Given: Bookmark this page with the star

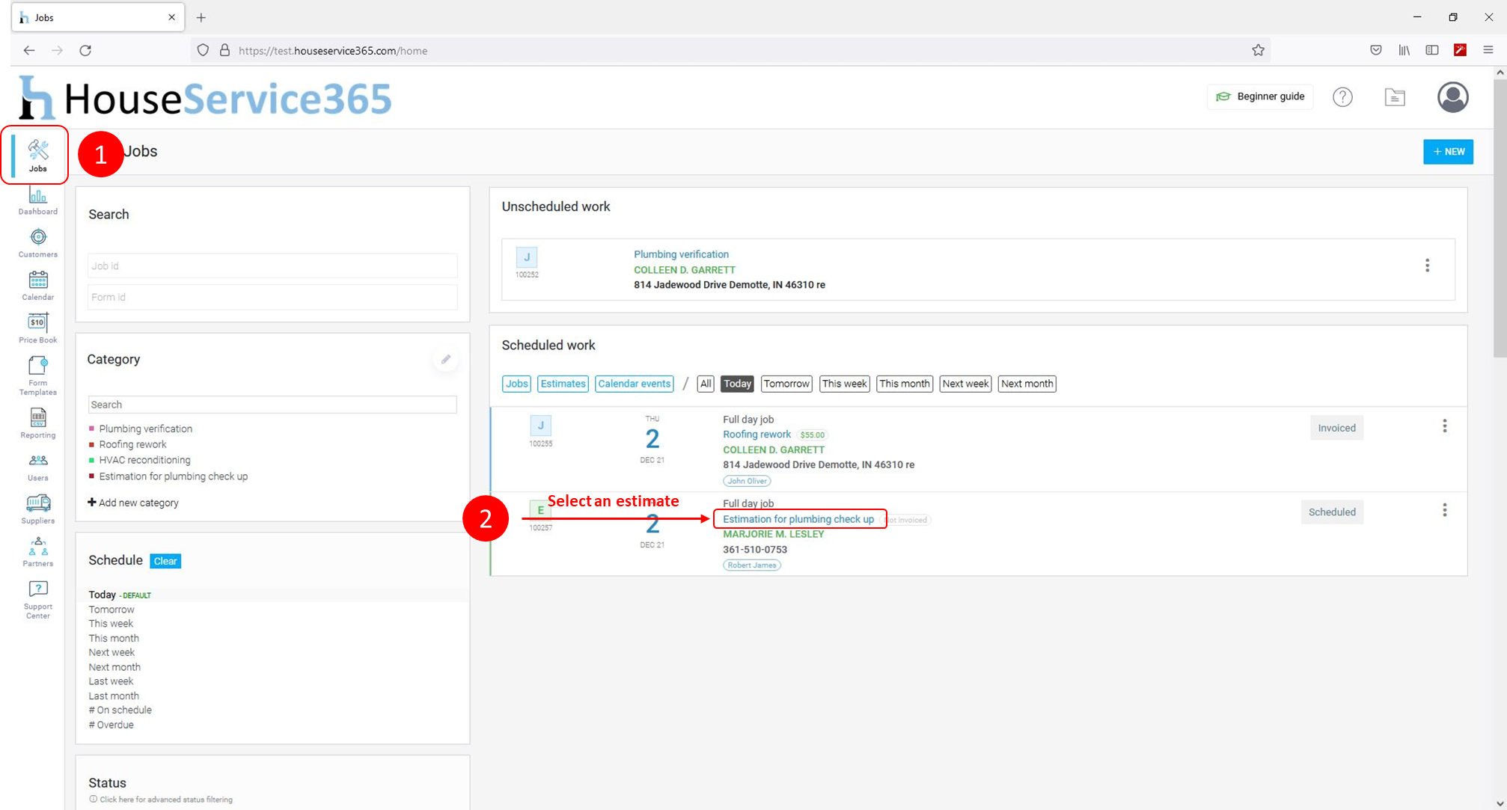Looking at the screenshot, I should click(x=1258, y=50).
